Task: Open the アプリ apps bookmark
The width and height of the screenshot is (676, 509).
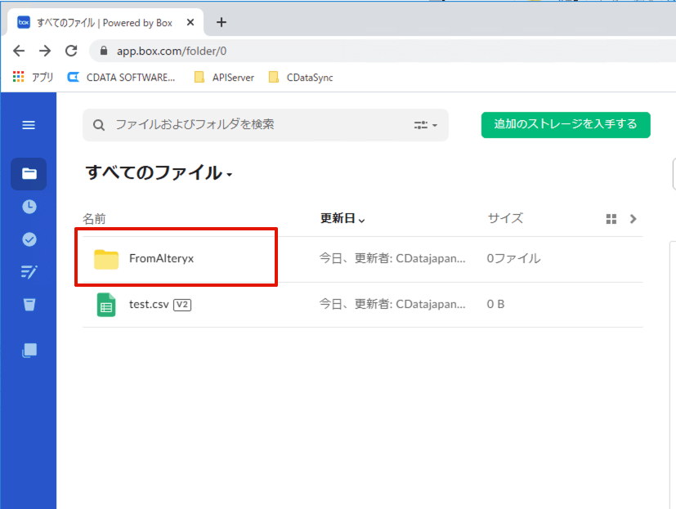Action: point(34,77)
